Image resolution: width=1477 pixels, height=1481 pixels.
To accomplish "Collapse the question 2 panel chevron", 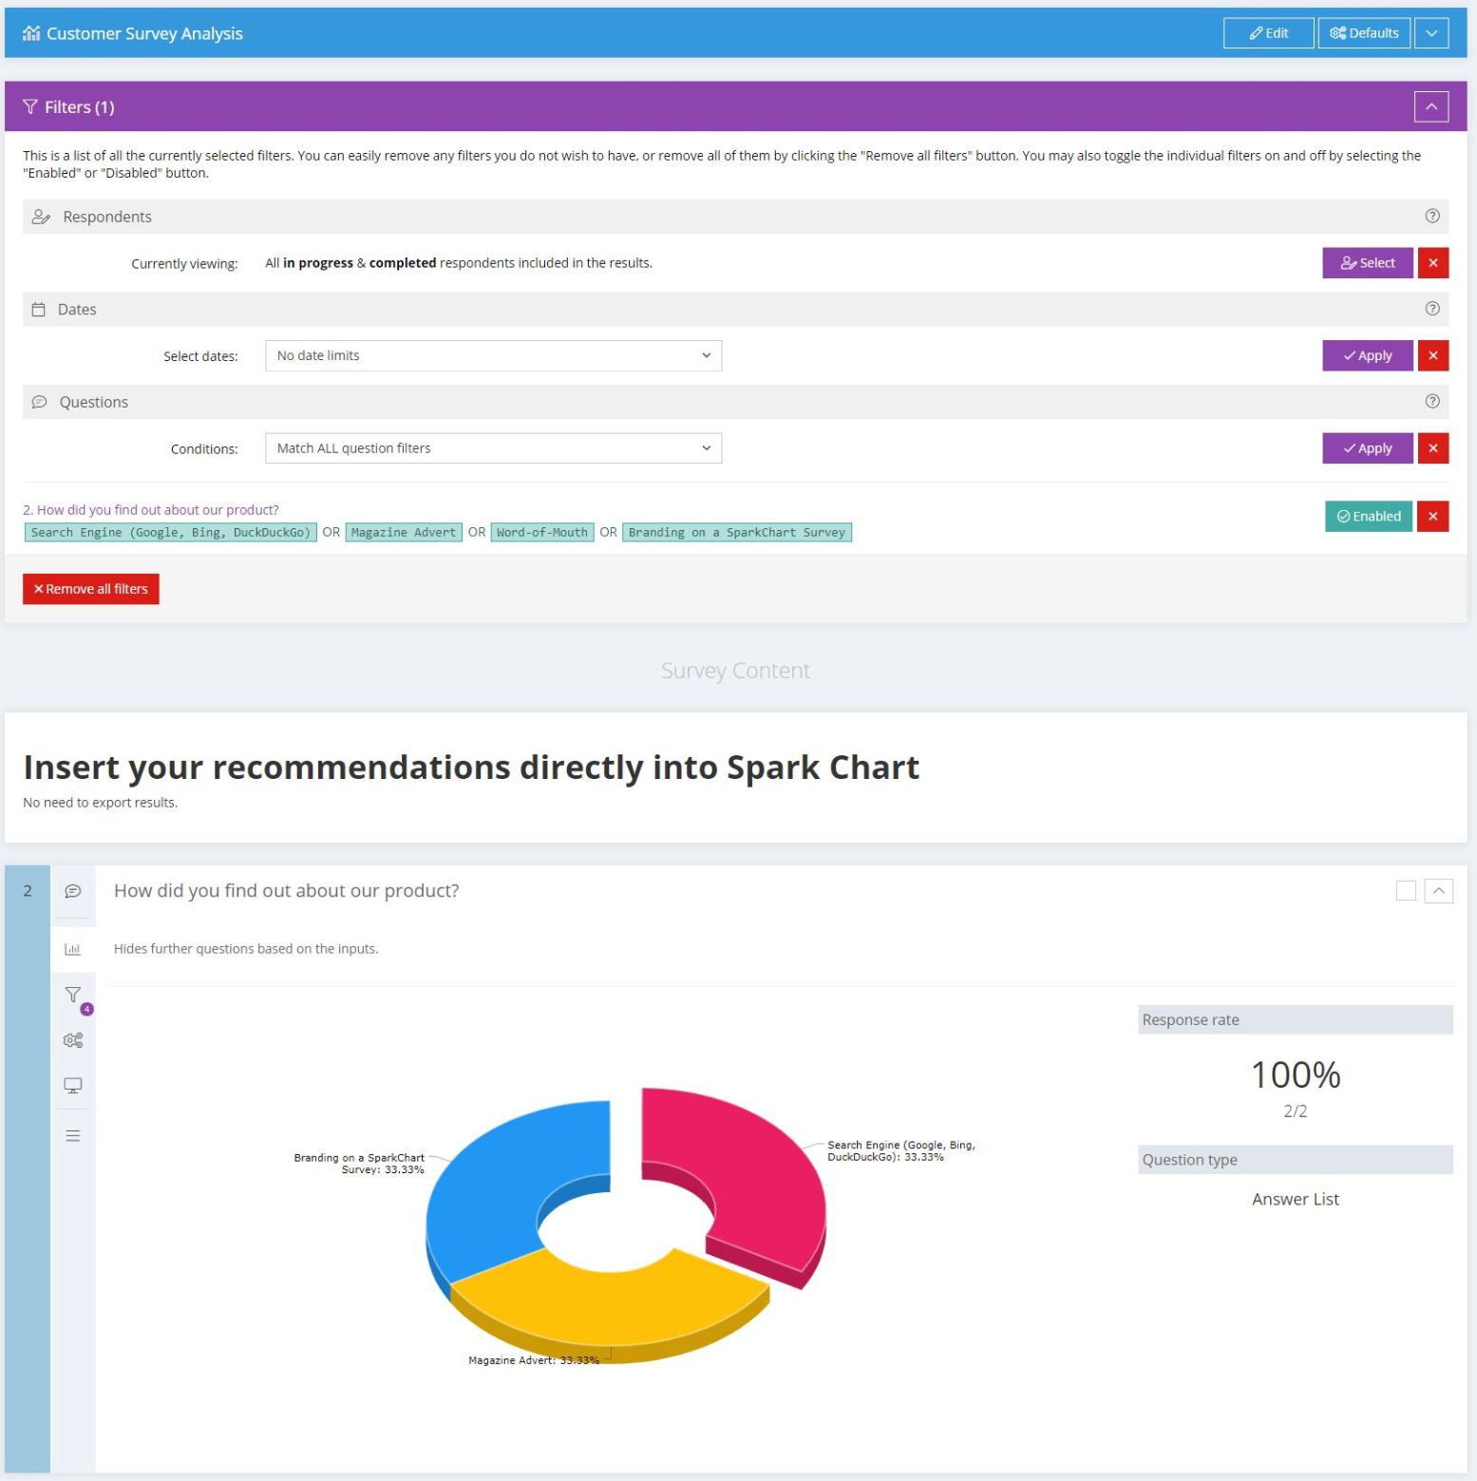I will pos(1441,891).
